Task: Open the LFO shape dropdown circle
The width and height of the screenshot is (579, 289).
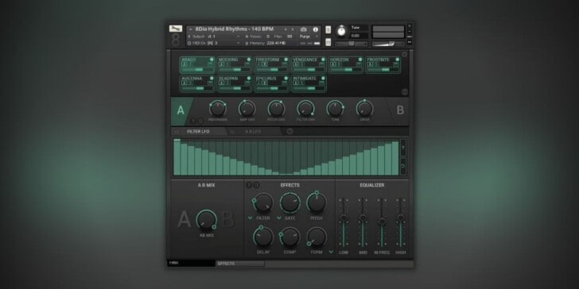Action: click(x=289, y=131)
